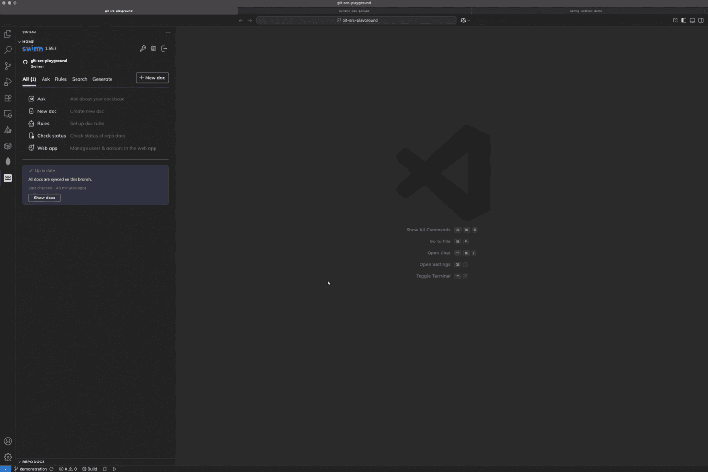This screenshot has height=472, width=708.
Task: Click the Check status document icon
Action: 31,136
